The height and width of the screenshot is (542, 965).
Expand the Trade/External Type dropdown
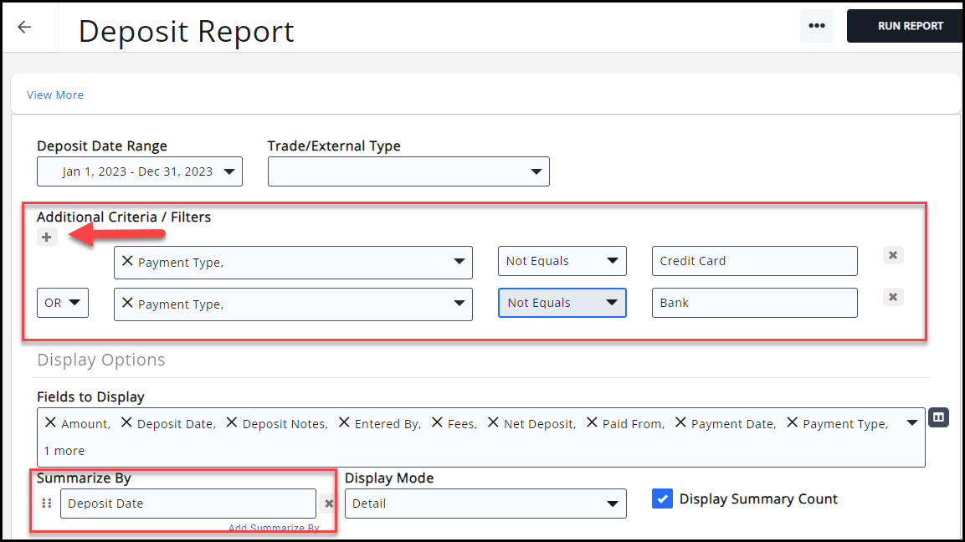point(408,171)
